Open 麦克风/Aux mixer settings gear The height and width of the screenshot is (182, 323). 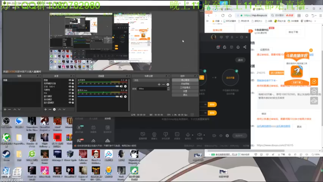[125, 96]
